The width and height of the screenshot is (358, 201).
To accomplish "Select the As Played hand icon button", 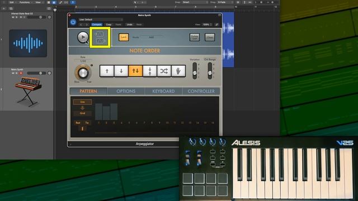I will click(x=178, y=71).
